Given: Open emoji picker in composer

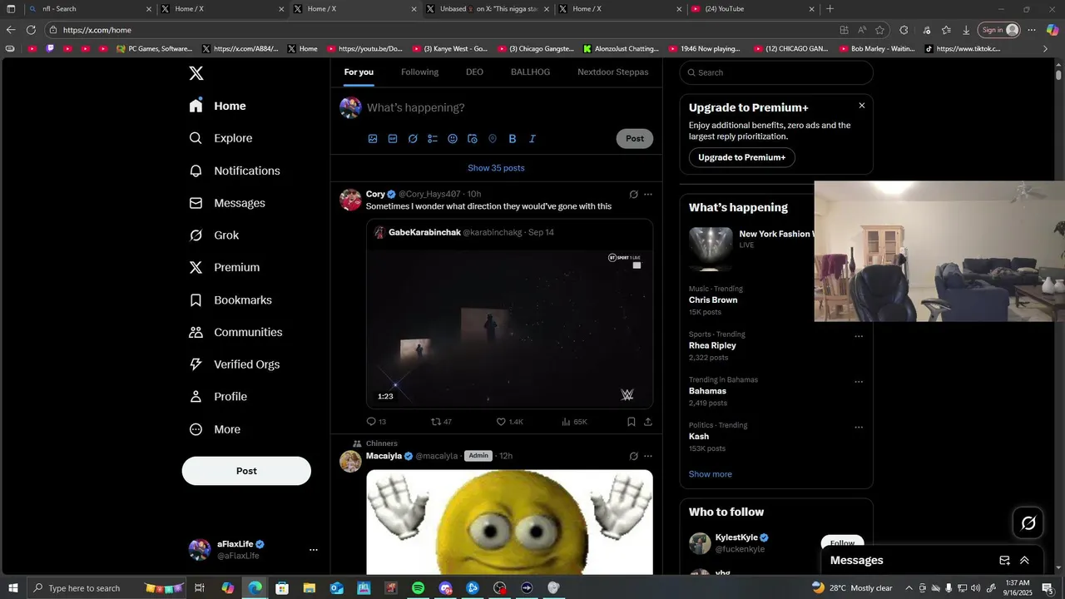Looking at the screenshot, I should [x=453, y=139].
